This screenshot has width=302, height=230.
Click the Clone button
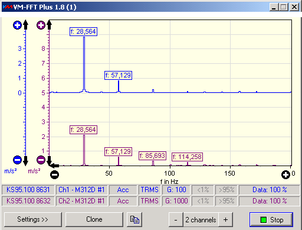tap(94, 219)
